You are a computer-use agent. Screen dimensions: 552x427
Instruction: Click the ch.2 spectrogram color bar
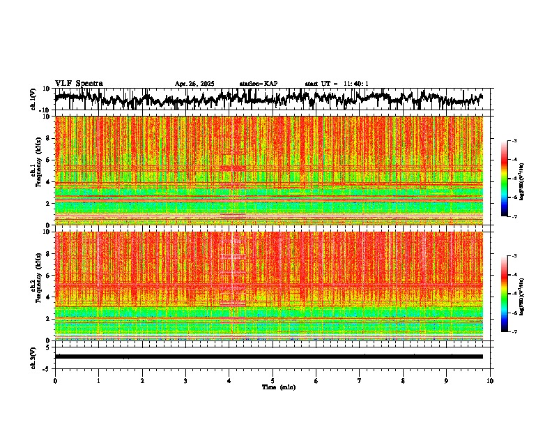point(505,294)
